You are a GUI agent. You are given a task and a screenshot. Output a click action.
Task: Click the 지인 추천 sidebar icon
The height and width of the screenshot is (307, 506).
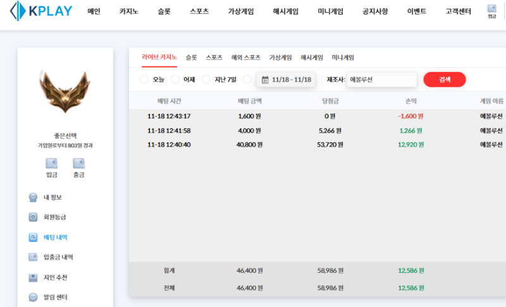34,277
